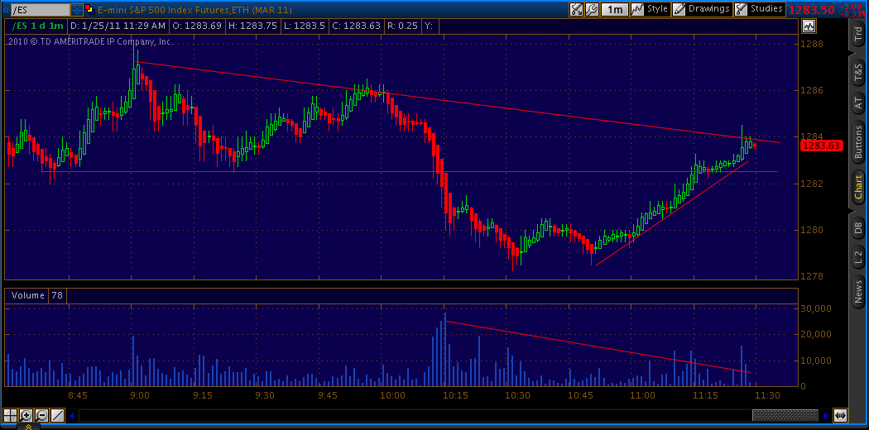Screen dimensions: 869x430
Task: Click the horizontal scrollbar thumb
Action: (x=785, y=415)
